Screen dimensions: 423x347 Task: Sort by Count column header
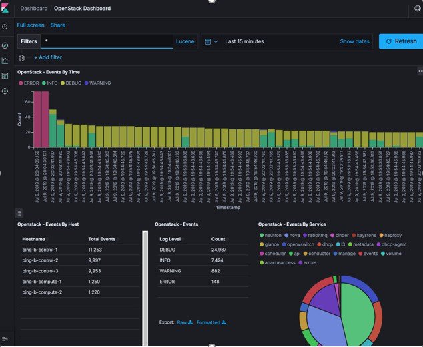coord(218,239)
